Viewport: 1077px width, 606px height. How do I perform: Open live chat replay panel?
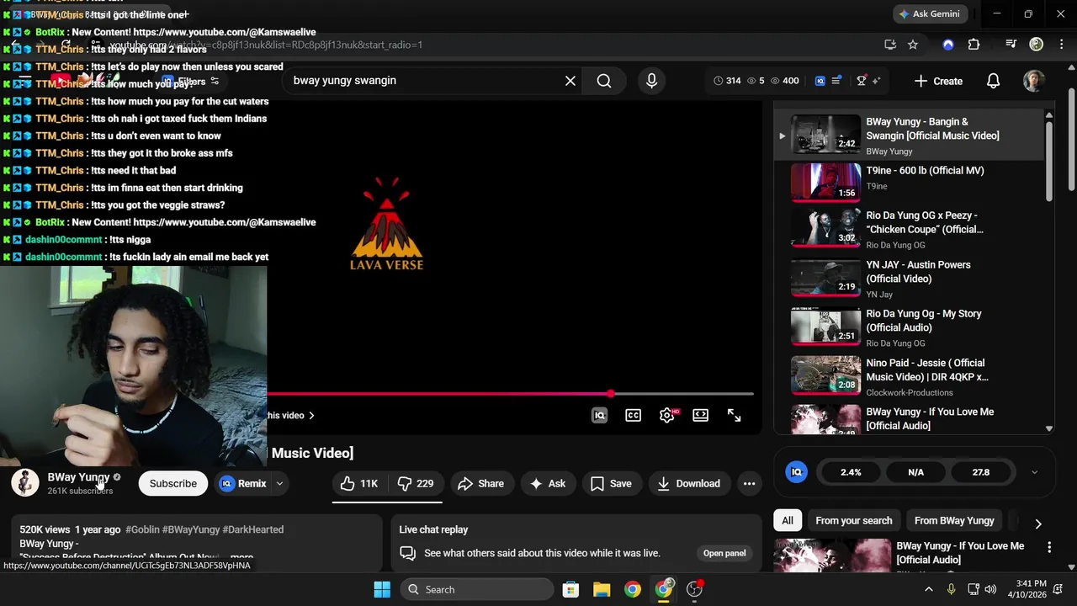(724, 553)
